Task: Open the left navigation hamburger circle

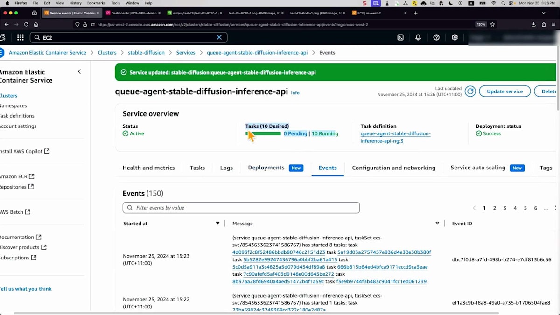Action: tap(1, 52)
